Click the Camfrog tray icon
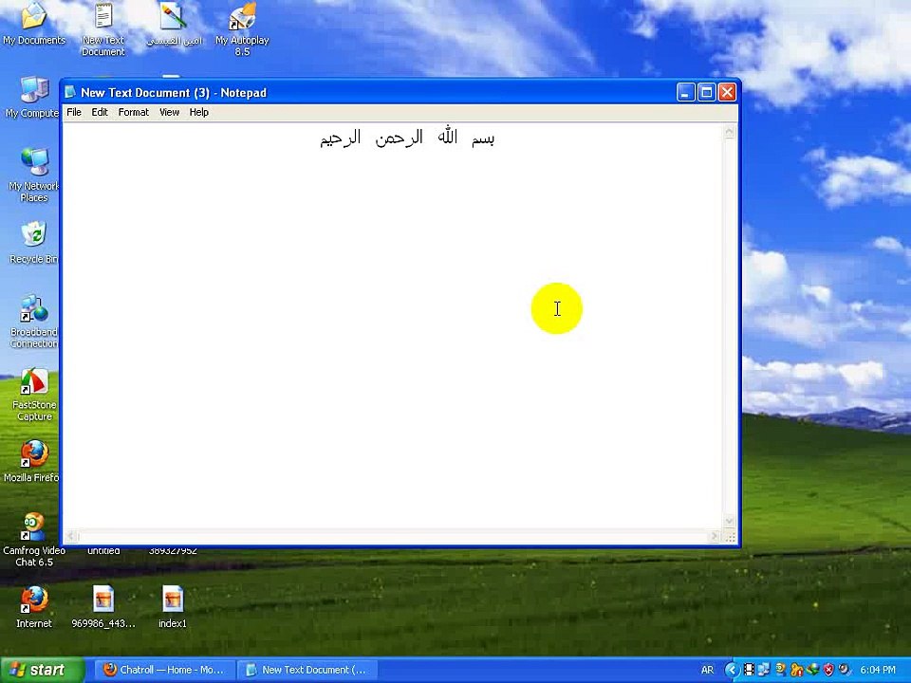The width and height of the screenshot is (911, 683). [780, 670]
